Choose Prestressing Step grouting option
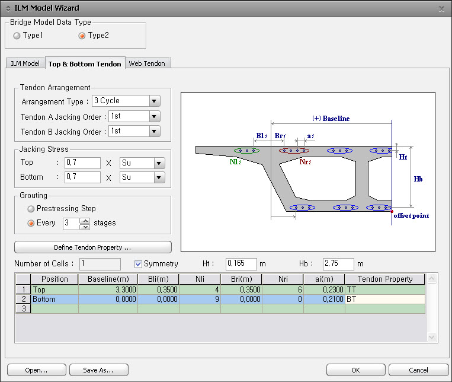 coord(31,209)
